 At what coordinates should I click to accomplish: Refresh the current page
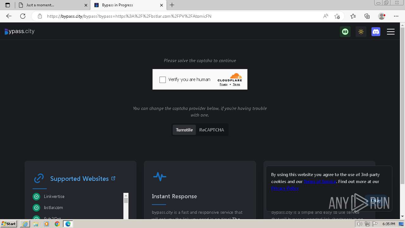point(23,16)
